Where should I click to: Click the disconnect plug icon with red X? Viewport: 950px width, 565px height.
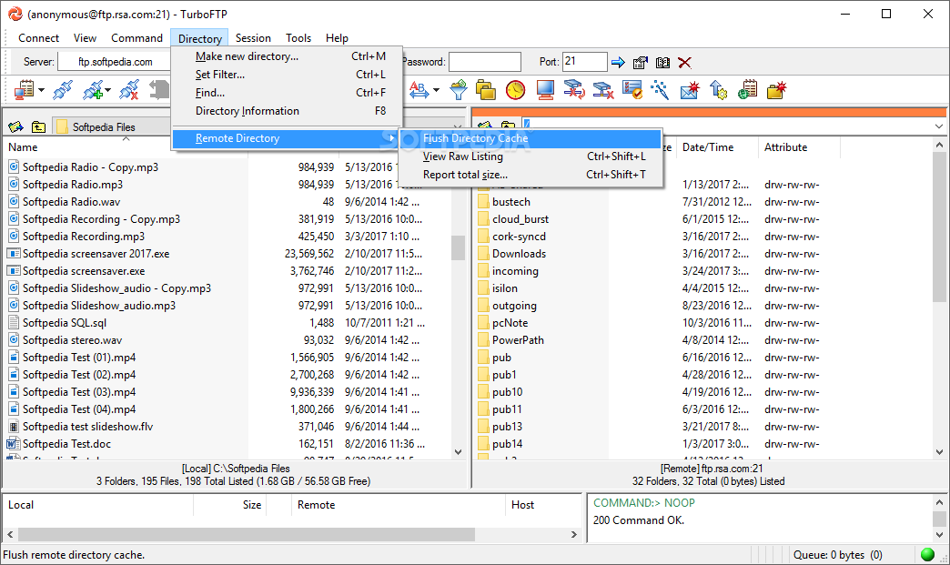coord(128,90)
